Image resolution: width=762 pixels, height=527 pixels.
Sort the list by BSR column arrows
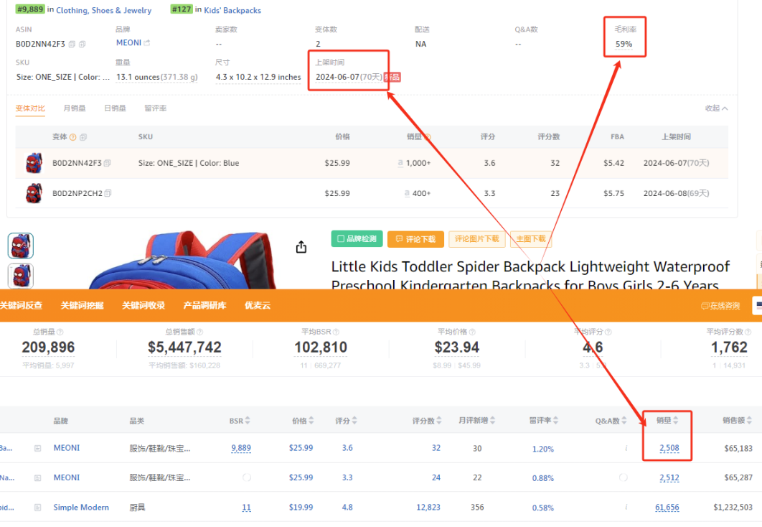(248, 421)
